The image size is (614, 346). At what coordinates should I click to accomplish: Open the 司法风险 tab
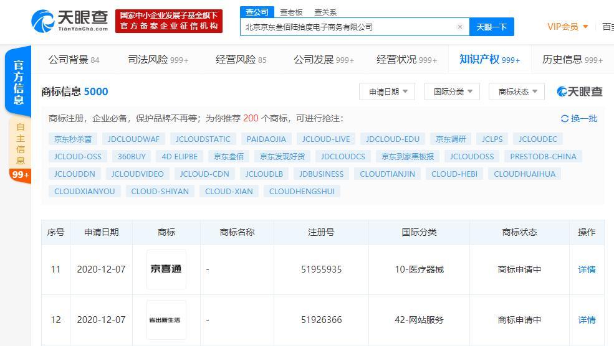(x=158, y=59)
